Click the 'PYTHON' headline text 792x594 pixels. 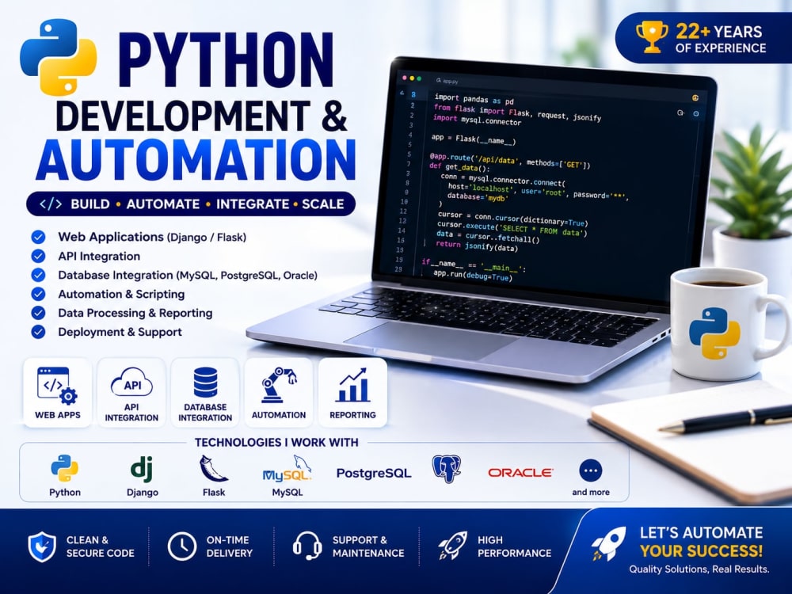225,59
